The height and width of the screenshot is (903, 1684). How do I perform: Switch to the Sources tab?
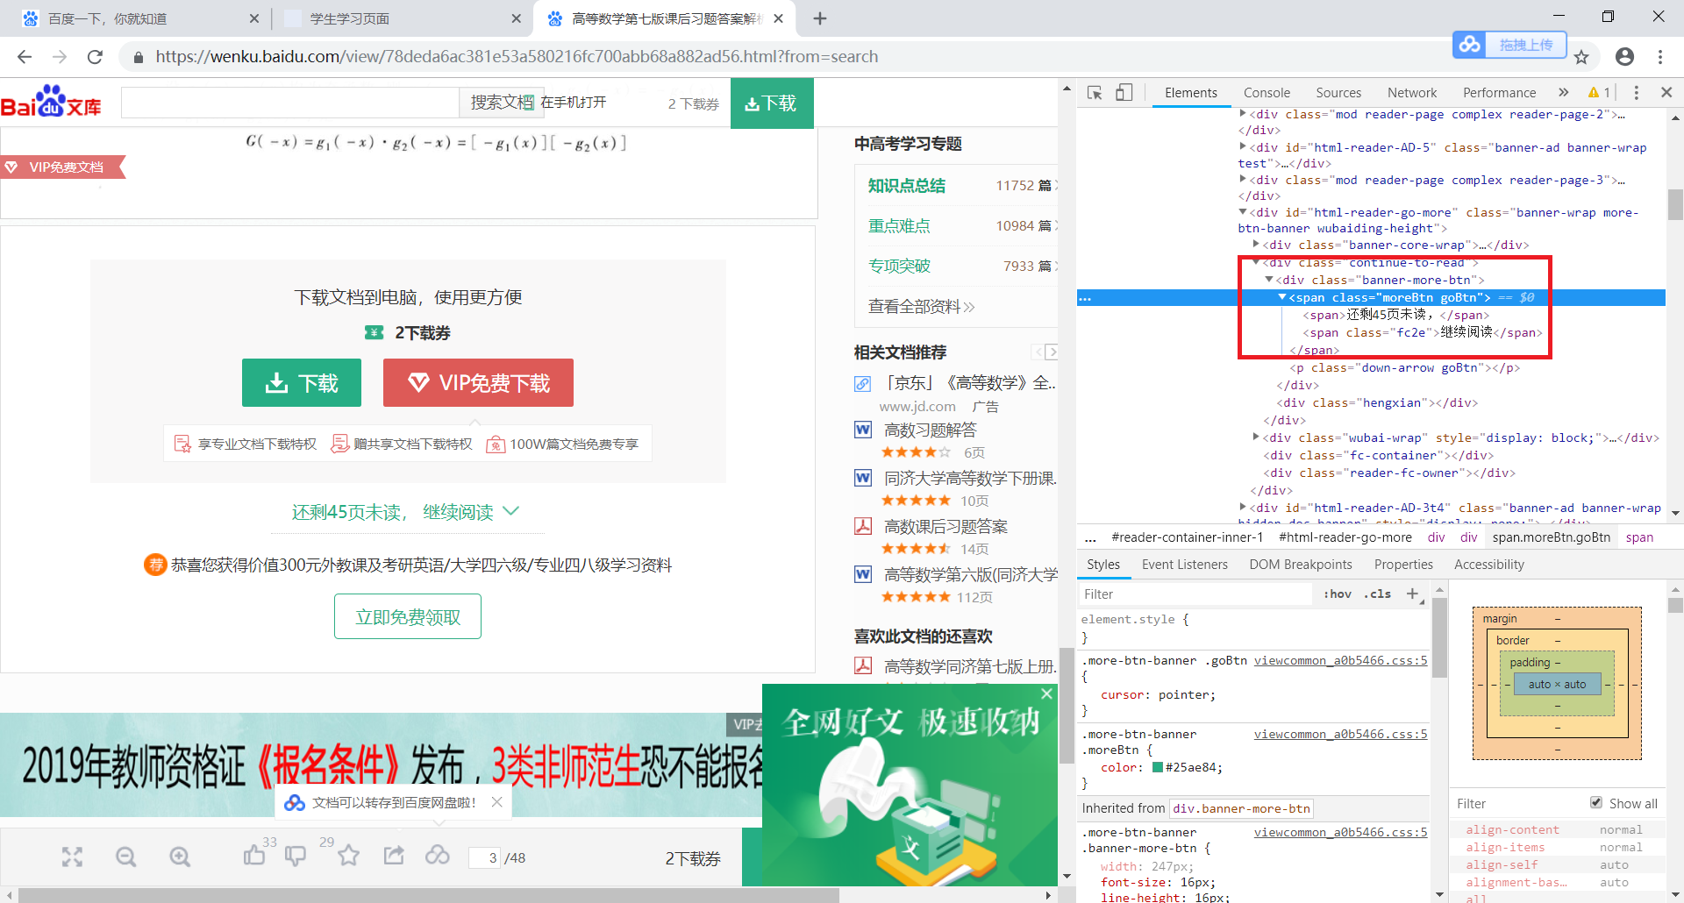click(1338, 92)
